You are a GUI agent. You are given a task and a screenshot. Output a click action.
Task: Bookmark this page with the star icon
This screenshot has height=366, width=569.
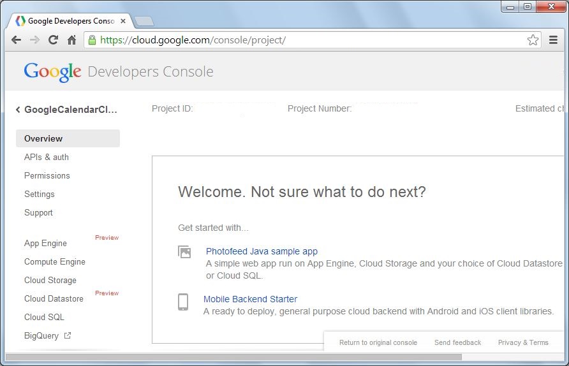533,40
